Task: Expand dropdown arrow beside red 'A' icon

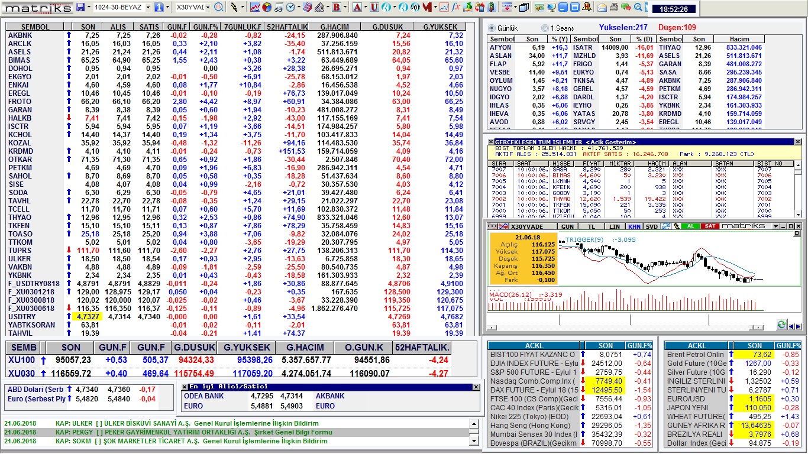Action: pos(366,7)
